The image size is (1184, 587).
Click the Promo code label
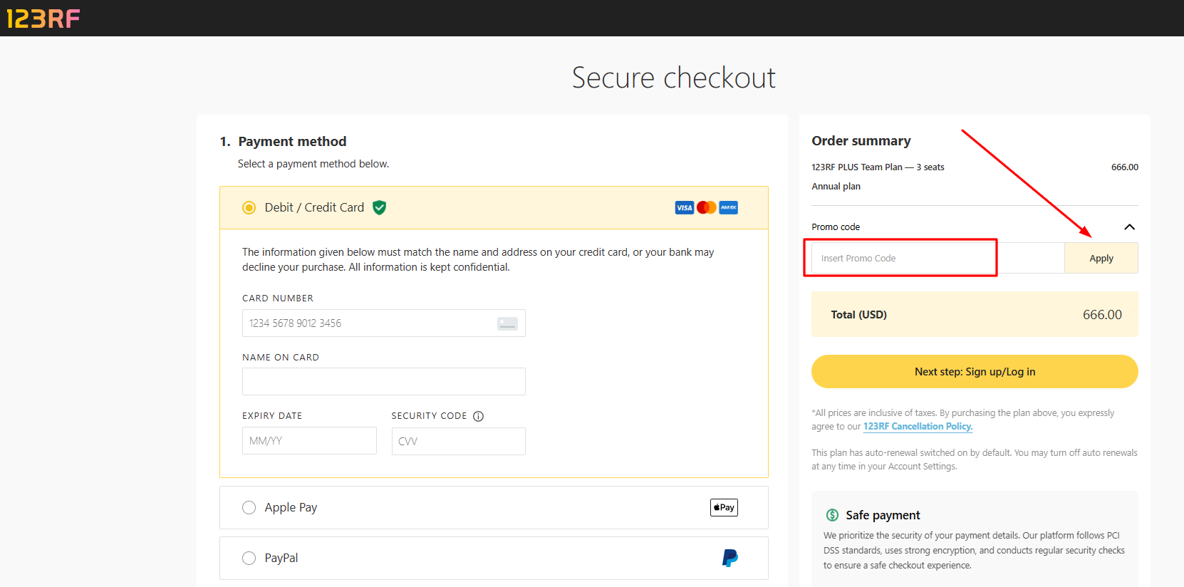tap(836, 227)
